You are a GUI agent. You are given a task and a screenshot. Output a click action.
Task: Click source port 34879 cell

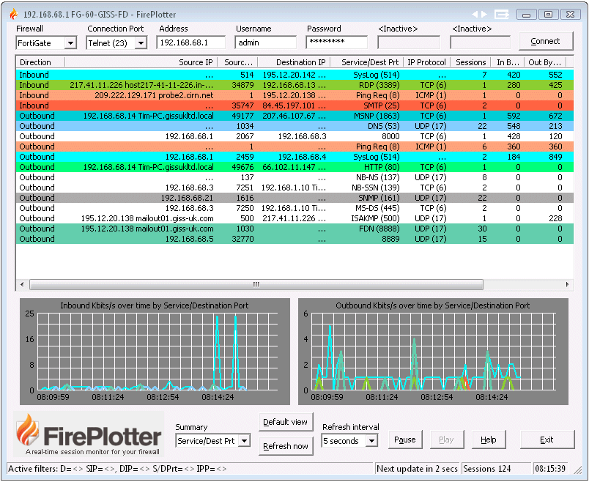(x=242, y=85)
